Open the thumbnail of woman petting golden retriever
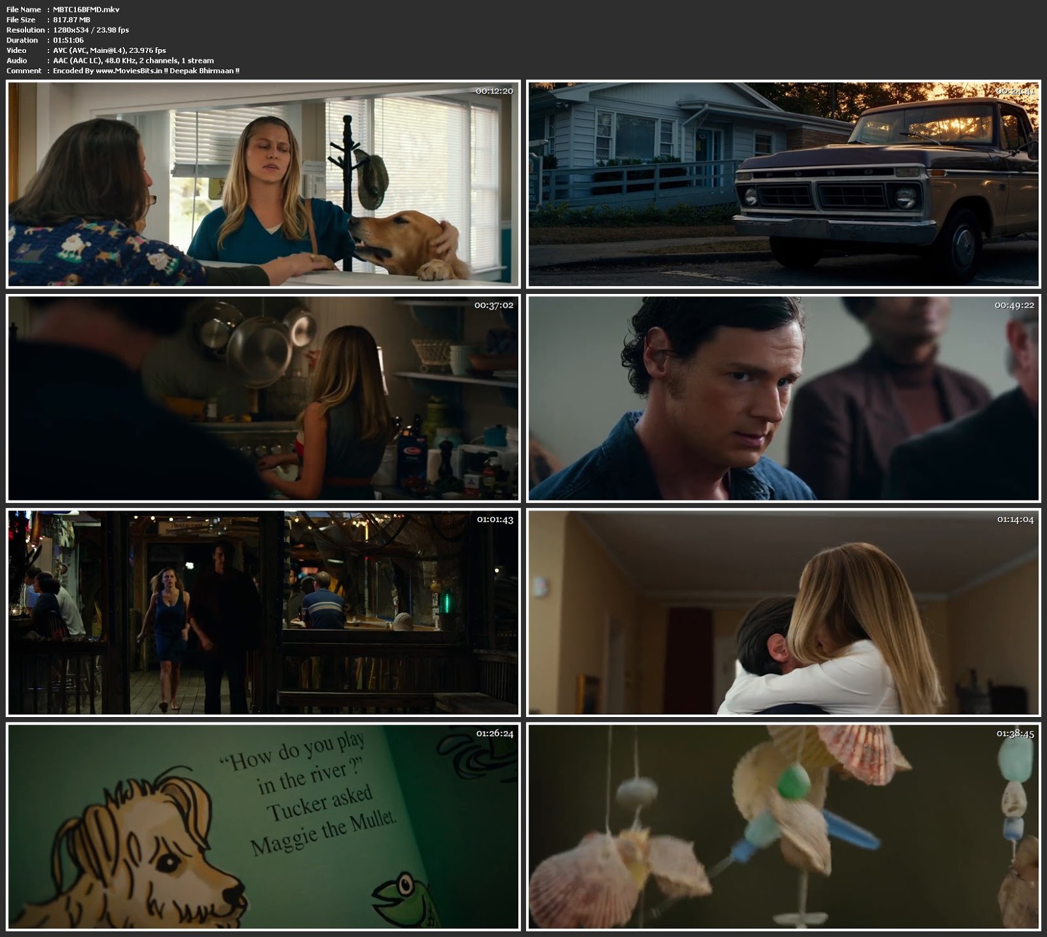Image resolution: width=1047 pixels, height=937 pixels. (263, 185)
